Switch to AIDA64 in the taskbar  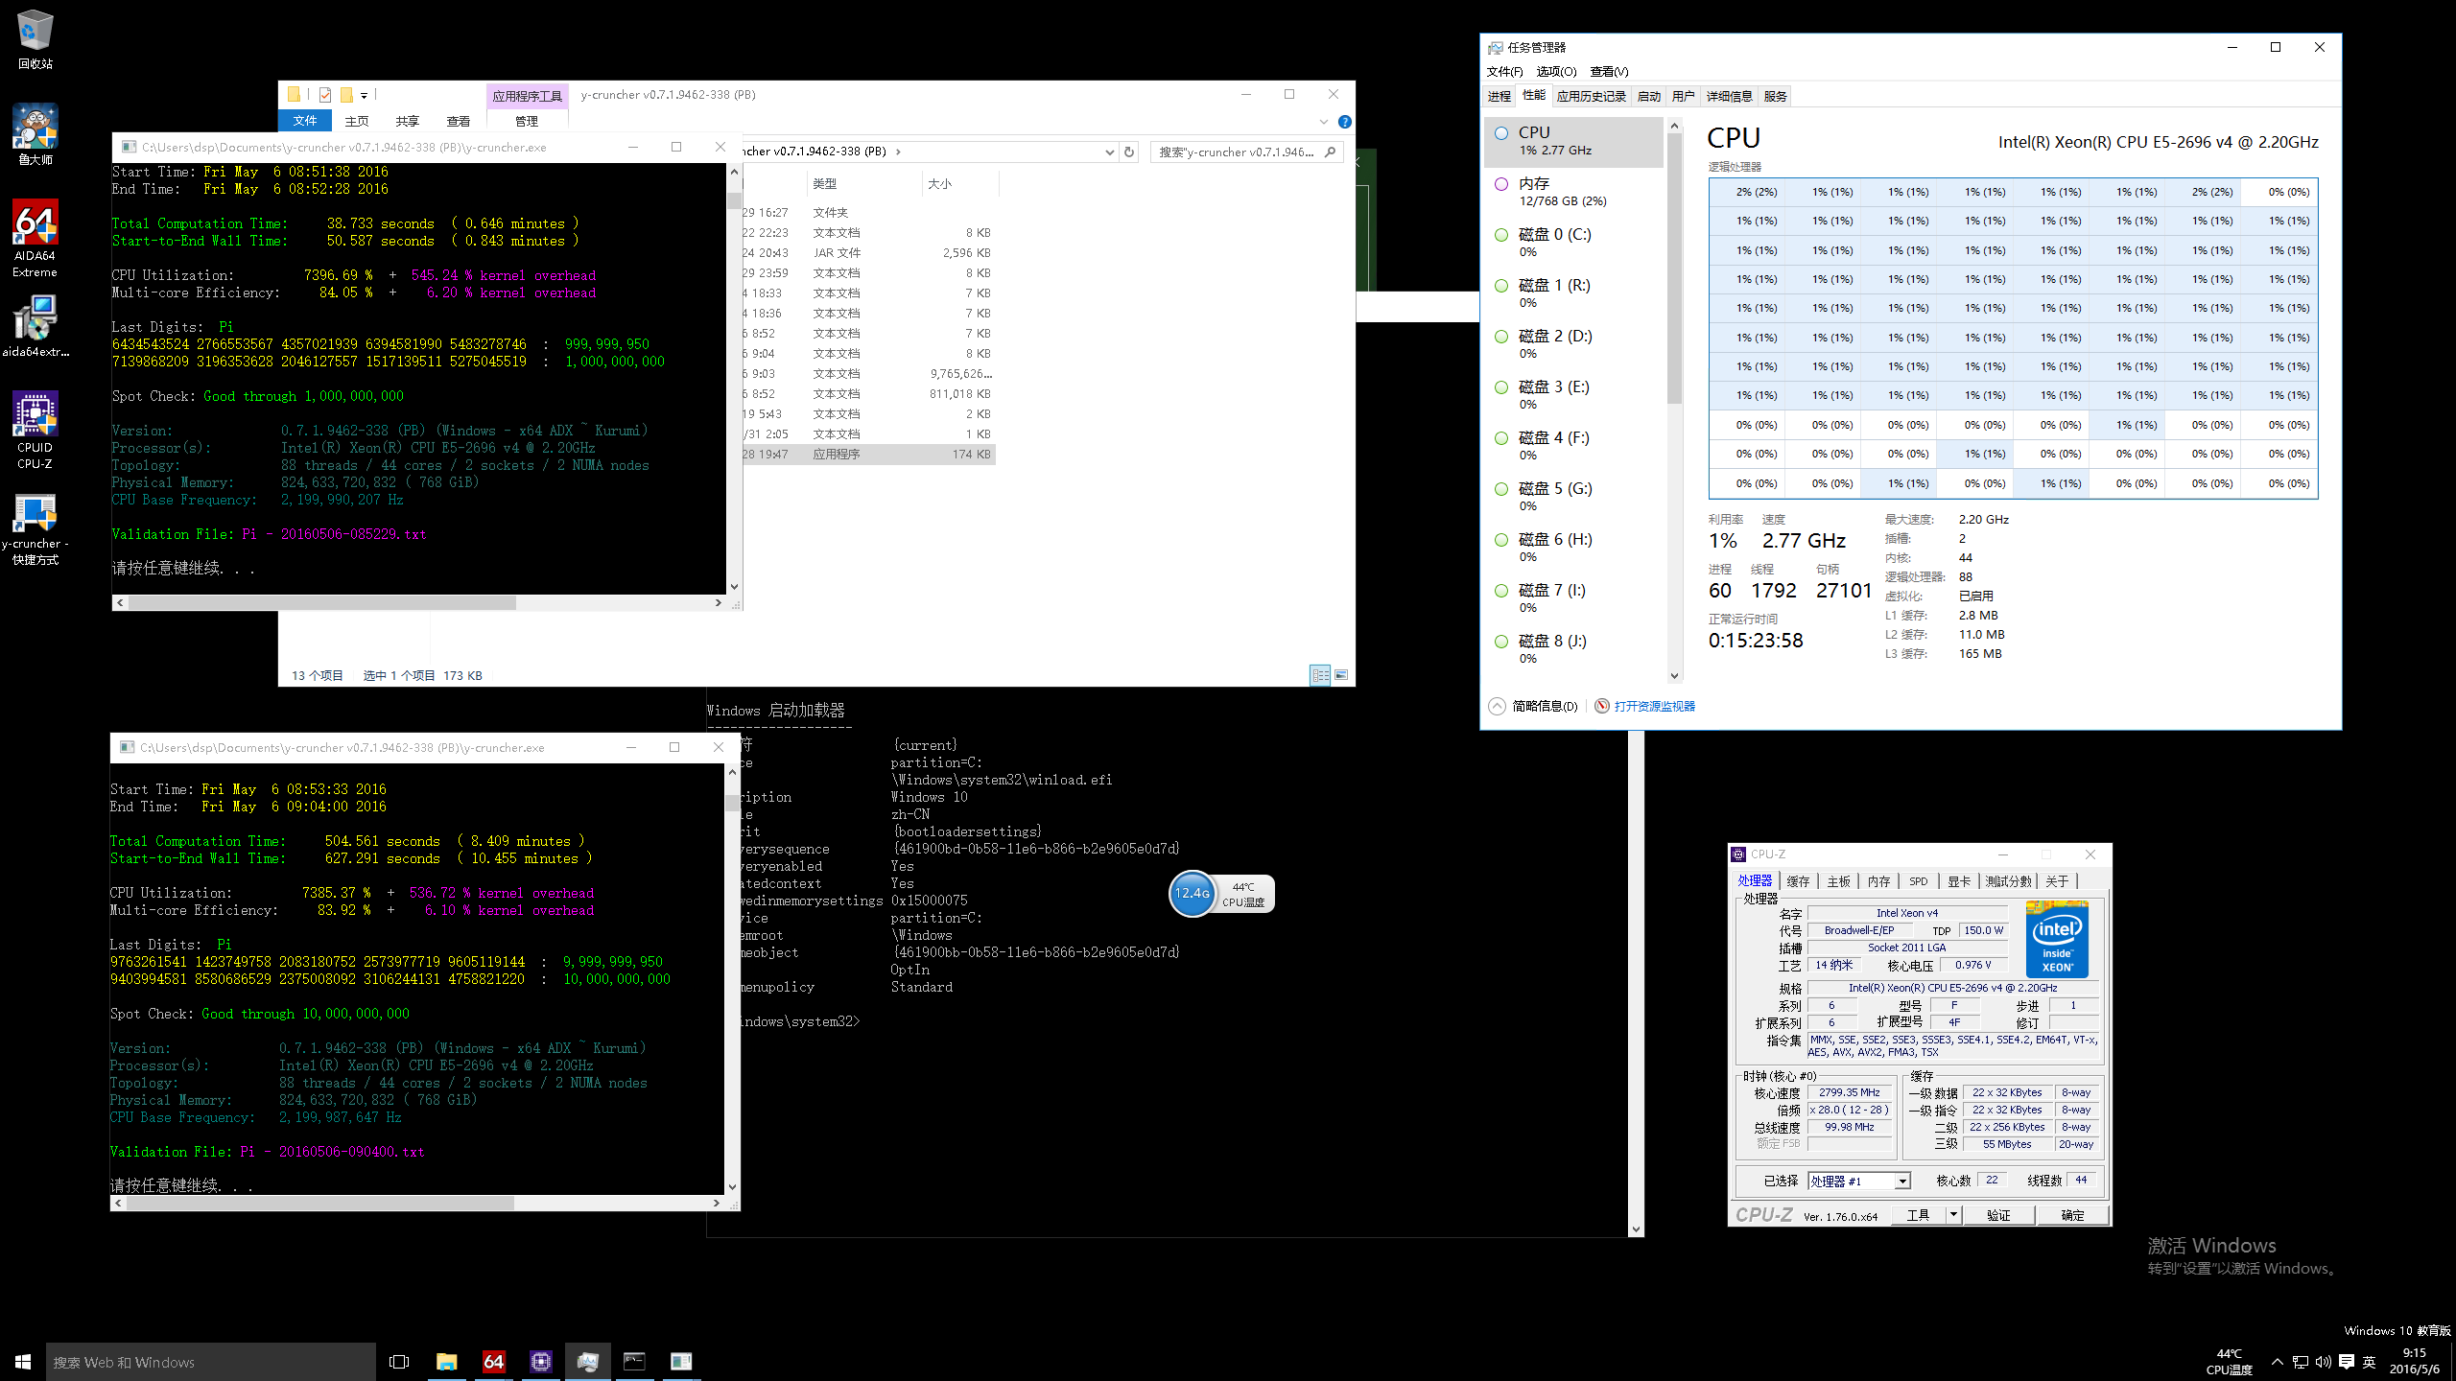pos(494,1361)
